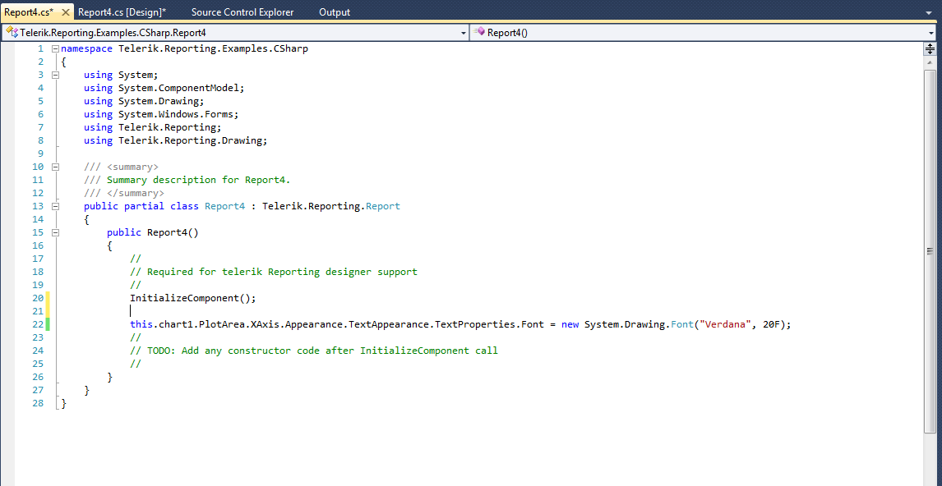The image size is (942, 486).
Task: Click "Required for telerik Reporting designer support" comment
Action: pyautogui.click(x=274, y=272)
